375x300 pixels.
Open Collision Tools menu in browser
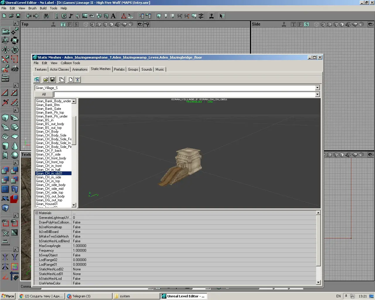click(70, 63)
